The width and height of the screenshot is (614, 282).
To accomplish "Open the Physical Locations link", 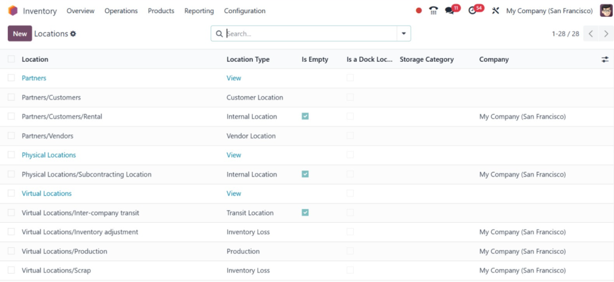I will coord(49,155).
